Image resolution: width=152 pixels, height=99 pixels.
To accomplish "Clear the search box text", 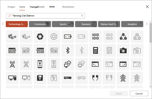I will coord(82,16).
